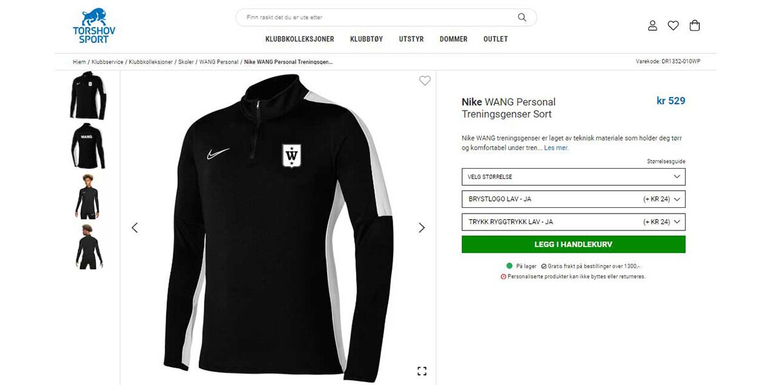Focus the product search input field
Screen dimensions: 771x385
(x=379, y=17)
